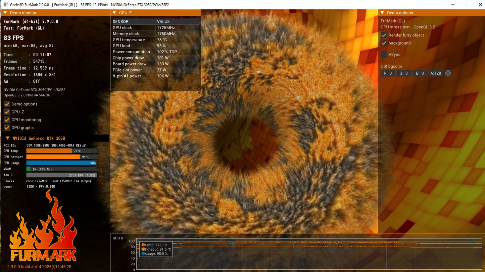Collapse the Demo monitor panel triangle
485x272 pixels.
pos(5,13)
